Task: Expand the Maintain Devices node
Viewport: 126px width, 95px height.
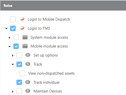Action: 13,91
